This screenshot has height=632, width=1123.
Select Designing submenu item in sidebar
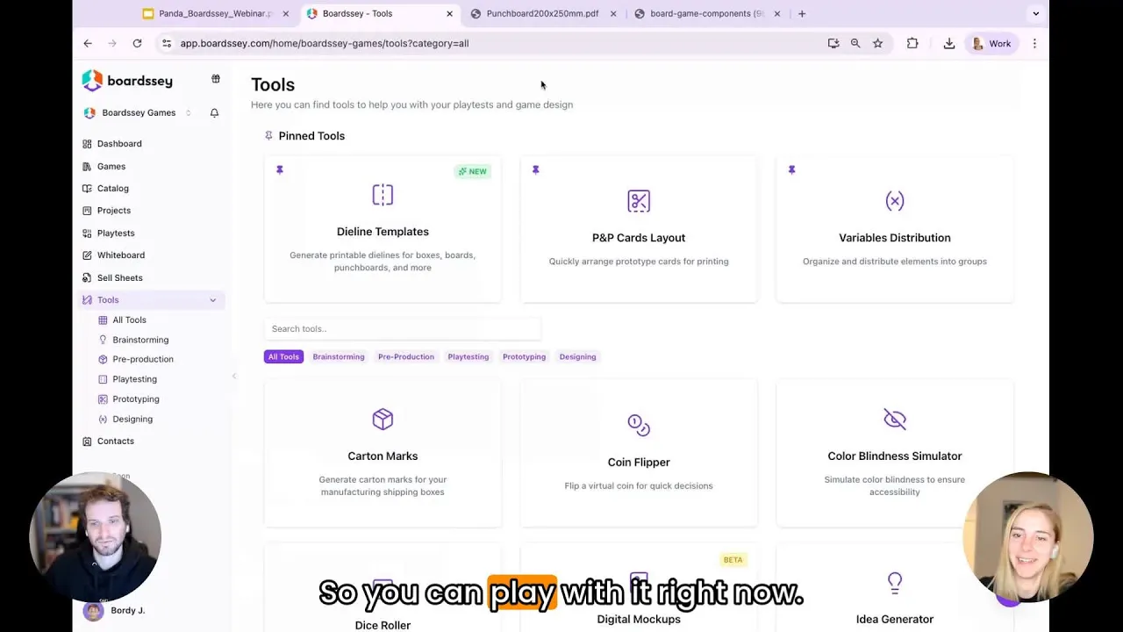click(x=132, y=420)
